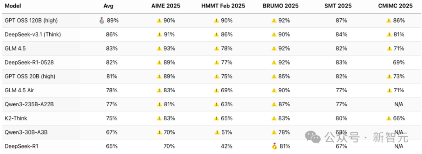Click warning icon beside DeepSeek-v3.1 HMMT 86%
This screenshot has width=422, height=154.
tap(216, 34)
